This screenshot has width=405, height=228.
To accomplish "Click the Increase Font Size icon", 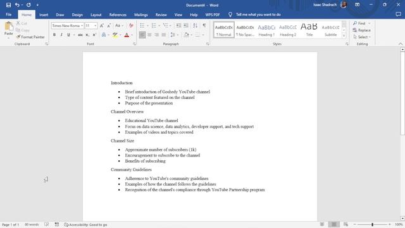I will click(102, 25).
